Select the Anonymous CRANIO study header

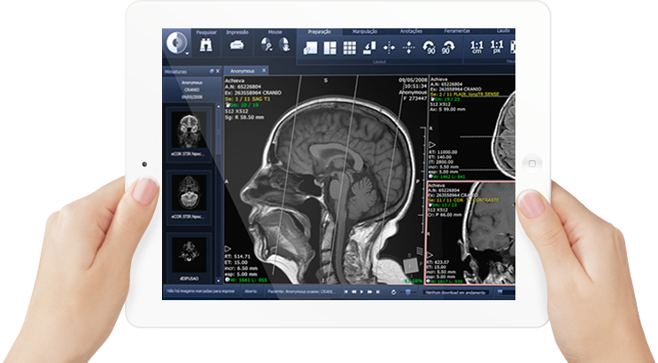(192, 89)
